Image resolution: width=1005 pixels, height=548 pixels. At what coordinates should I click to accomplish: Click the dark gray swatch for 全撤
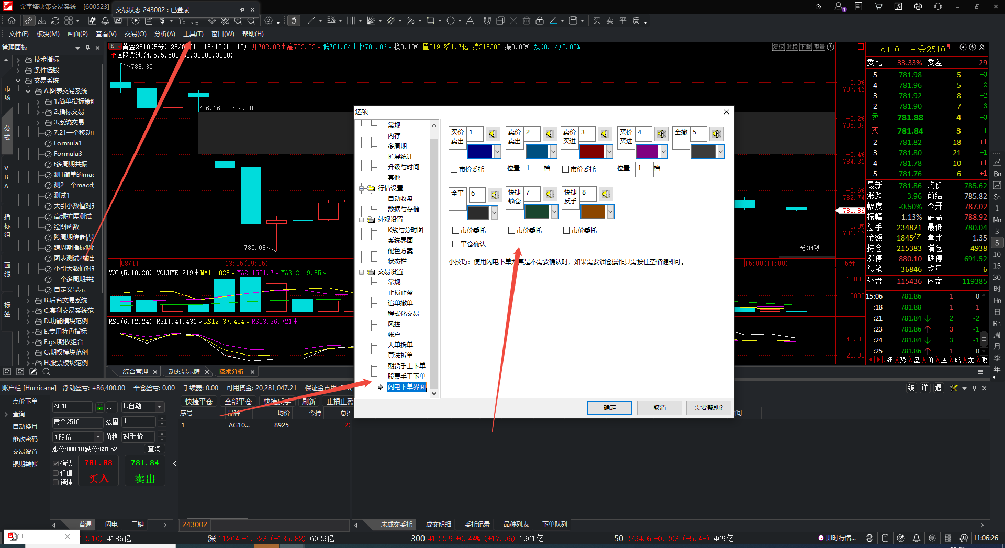pos(703,152)
